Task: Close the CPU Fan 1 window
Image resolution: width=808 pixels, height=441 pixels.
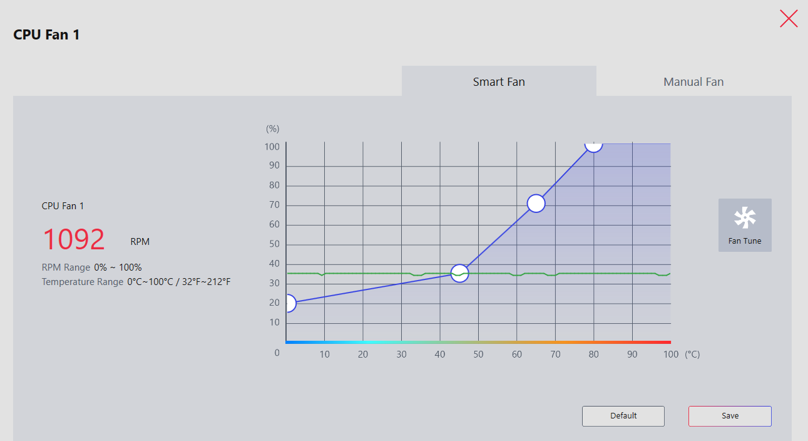Action: [789, 19]
